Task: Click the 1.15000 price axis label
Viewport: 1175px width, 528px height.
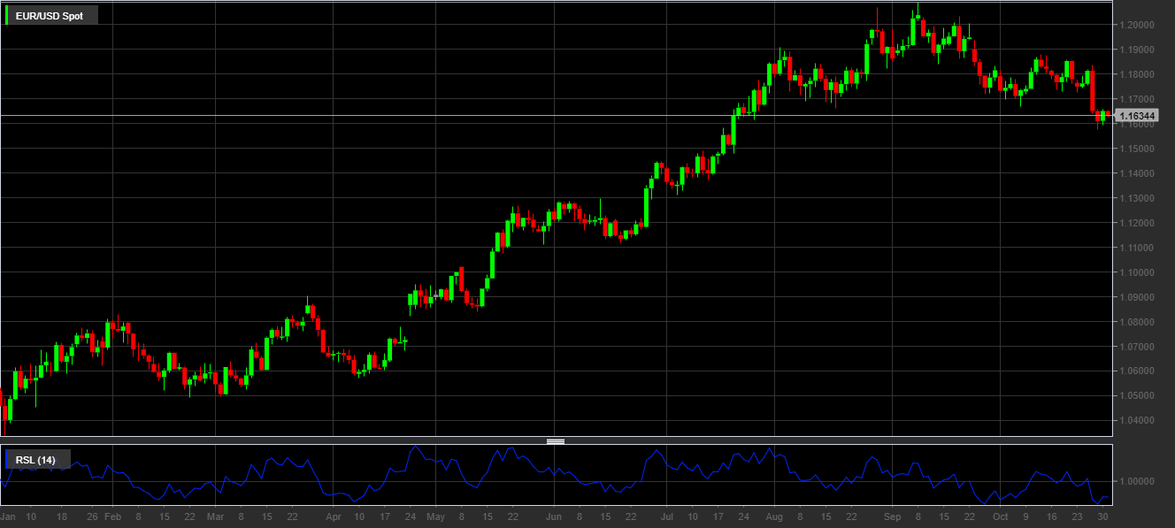Action: 1138,149
